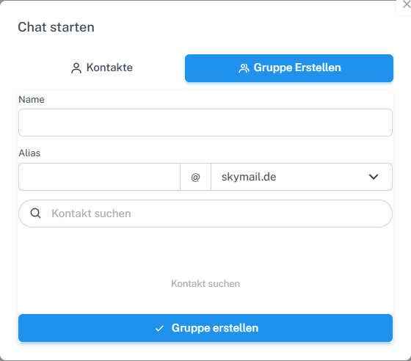Click the @ symbol addon
The width and height of the screenshot is (411, 361).
(x=195, y=177)
